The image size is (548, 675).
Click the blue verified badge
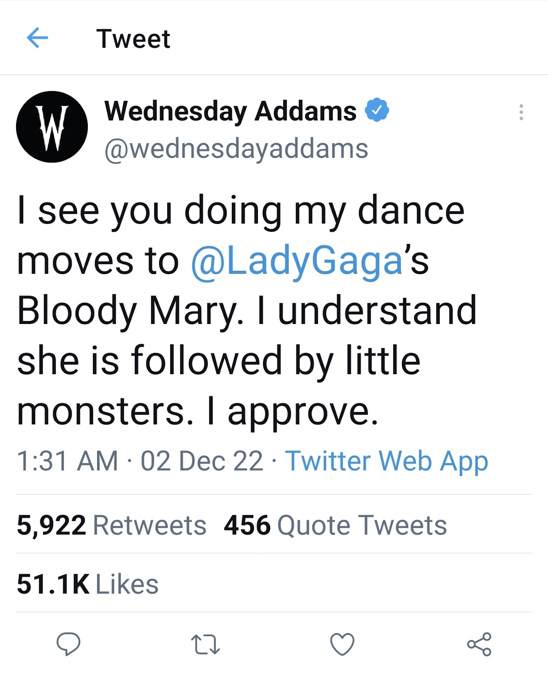(x=377, y=110)
